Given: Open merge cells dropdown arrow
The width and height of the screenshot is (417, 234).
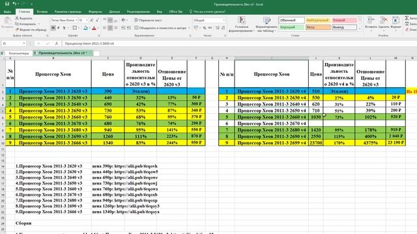Looking at the screenshot, I should (189, 28).
